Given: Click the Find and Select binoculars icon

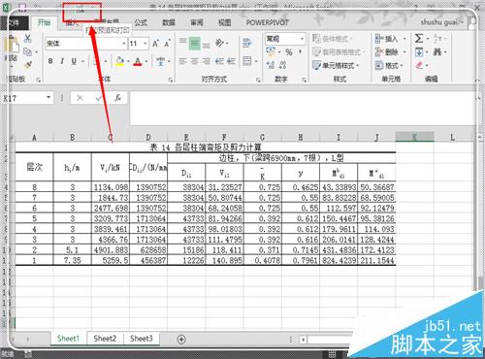Looking at the screenshot, I should [437, 51].
